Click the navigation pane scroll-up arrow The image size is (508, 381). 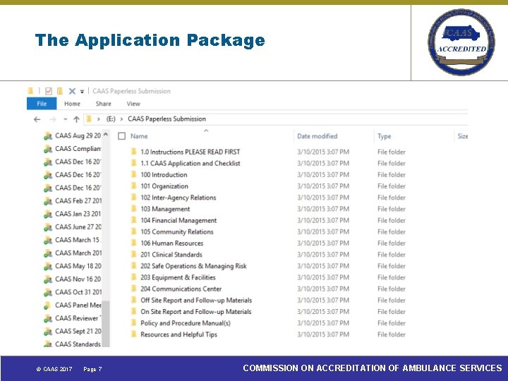(x=106, y=134)
